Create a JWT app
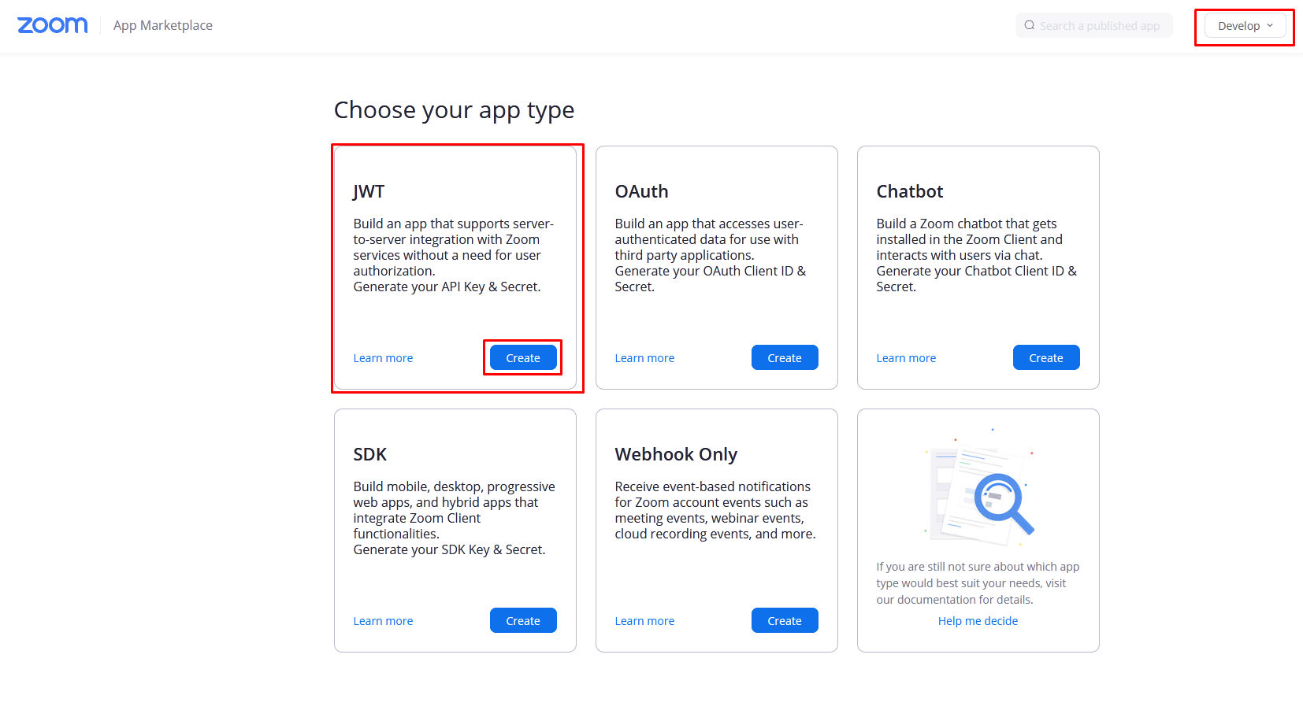This screenshot has height=710, width=1303. [523, 357]
